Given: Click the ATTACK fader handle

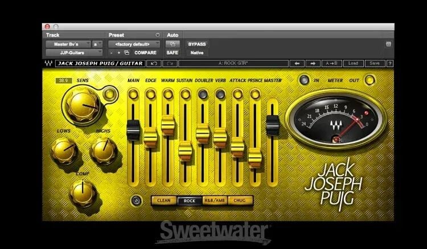Looking at the screenshot, I should pos(237,148).
